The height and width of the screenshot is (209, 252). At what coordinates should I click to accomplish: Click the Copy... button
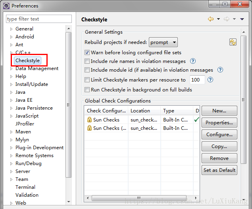click(219, 146)
